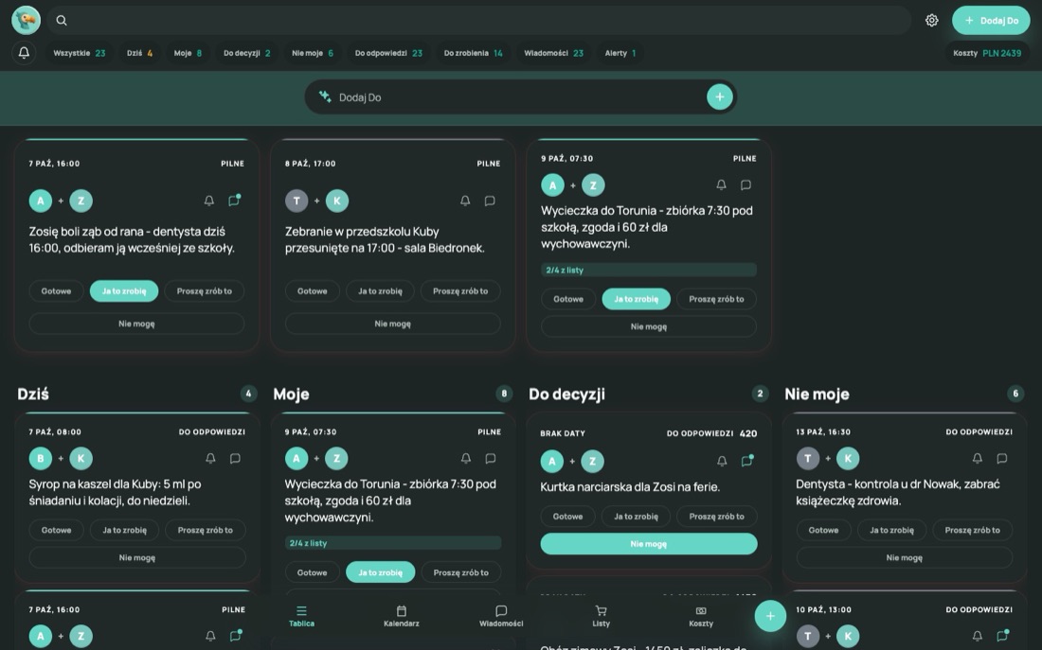Open the Koszty tab in the bottom bar
The width and height of the screenshot is (1042, 650).
pyautogui.click(x=700, y=616)
